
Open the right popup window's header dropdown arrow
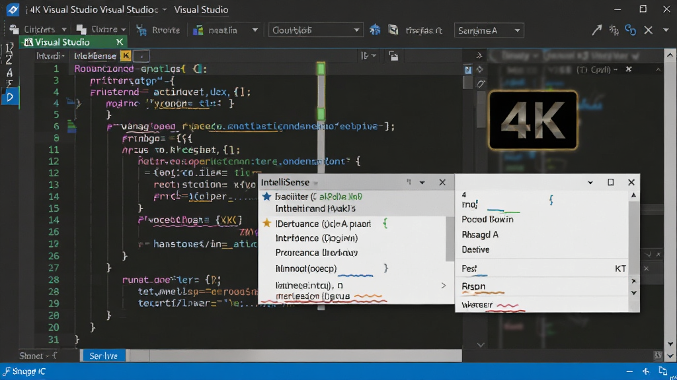590,183
